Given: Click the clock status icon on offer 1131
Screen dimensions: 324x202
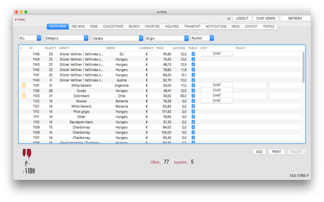Looking at the screenshot, I should [24, 85].
